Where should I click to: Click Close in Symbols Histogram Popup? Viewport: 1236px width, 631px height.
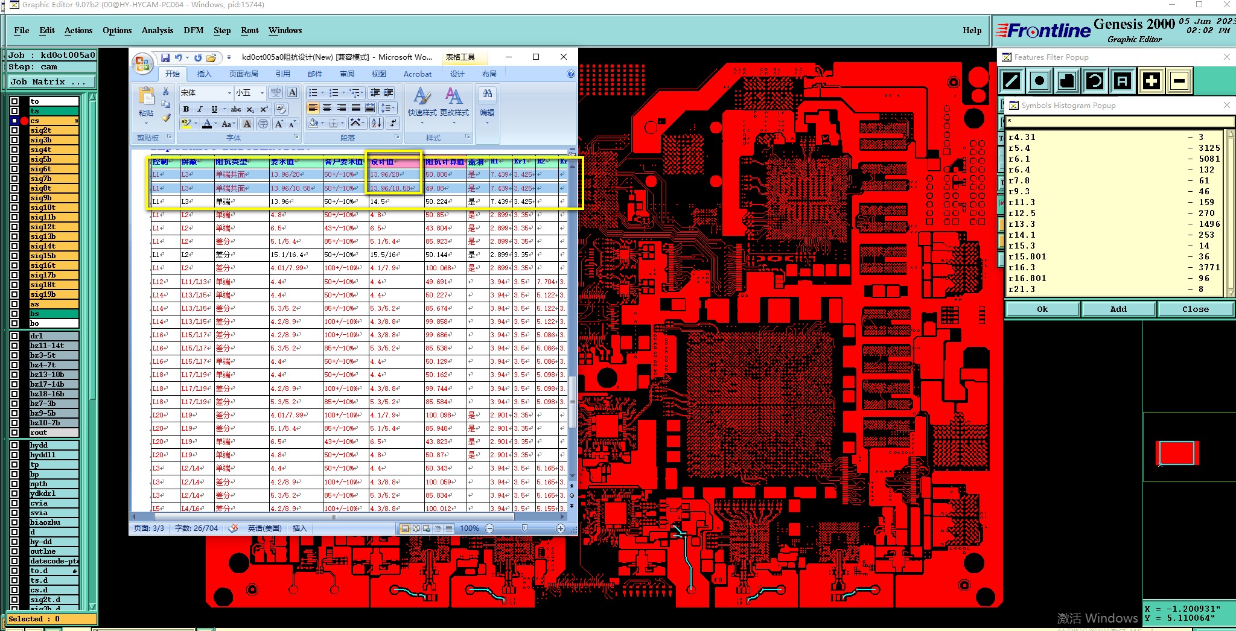(x=1195, y=309)
